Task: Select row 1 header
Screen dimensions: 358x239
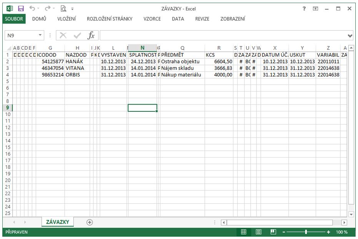Action: point(8,55)
